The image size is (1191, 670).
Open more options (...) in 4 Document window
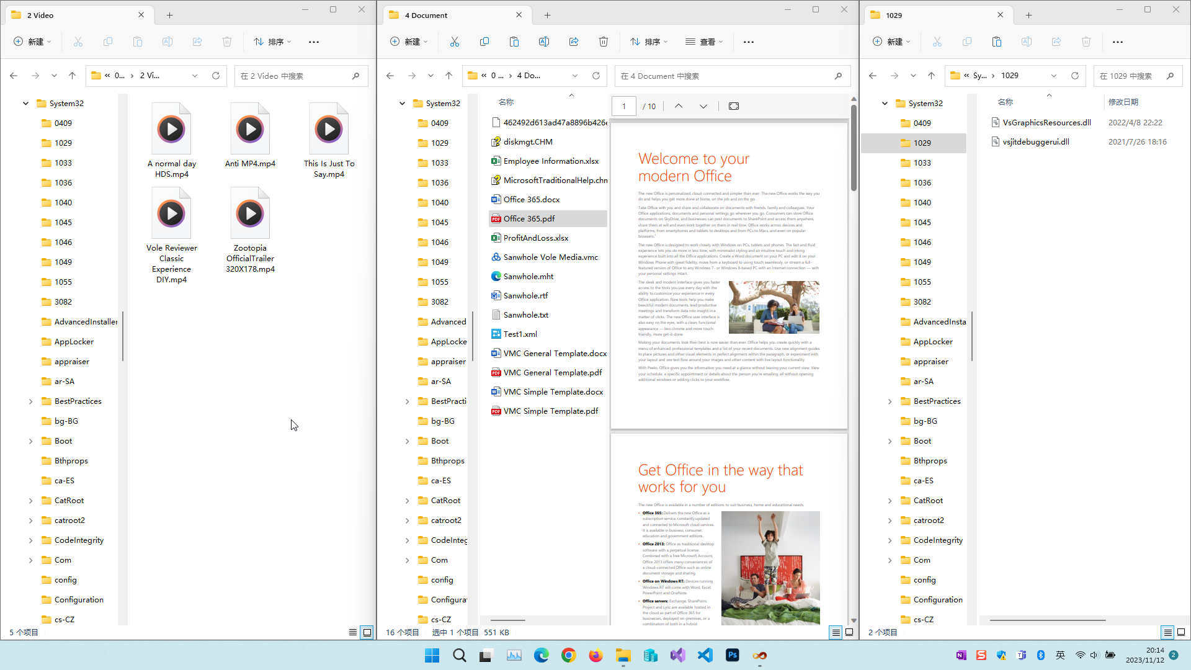(x=749, y=42)
